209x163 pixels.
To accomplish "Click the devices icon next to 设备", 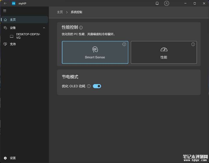I will pyautogui.click(x=5, y=28).
